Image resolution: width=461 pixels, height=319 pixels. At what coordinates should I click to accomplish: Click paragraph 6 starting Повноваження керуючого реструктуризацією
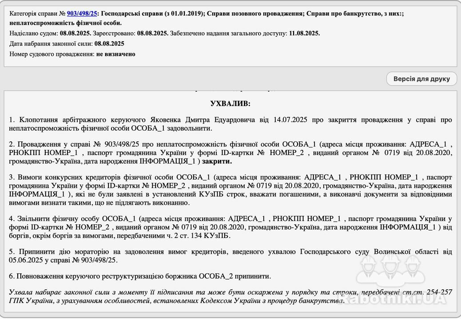pos(139,276)
